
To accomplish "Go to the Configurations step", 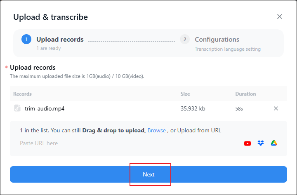I will [x=217, y=40].
